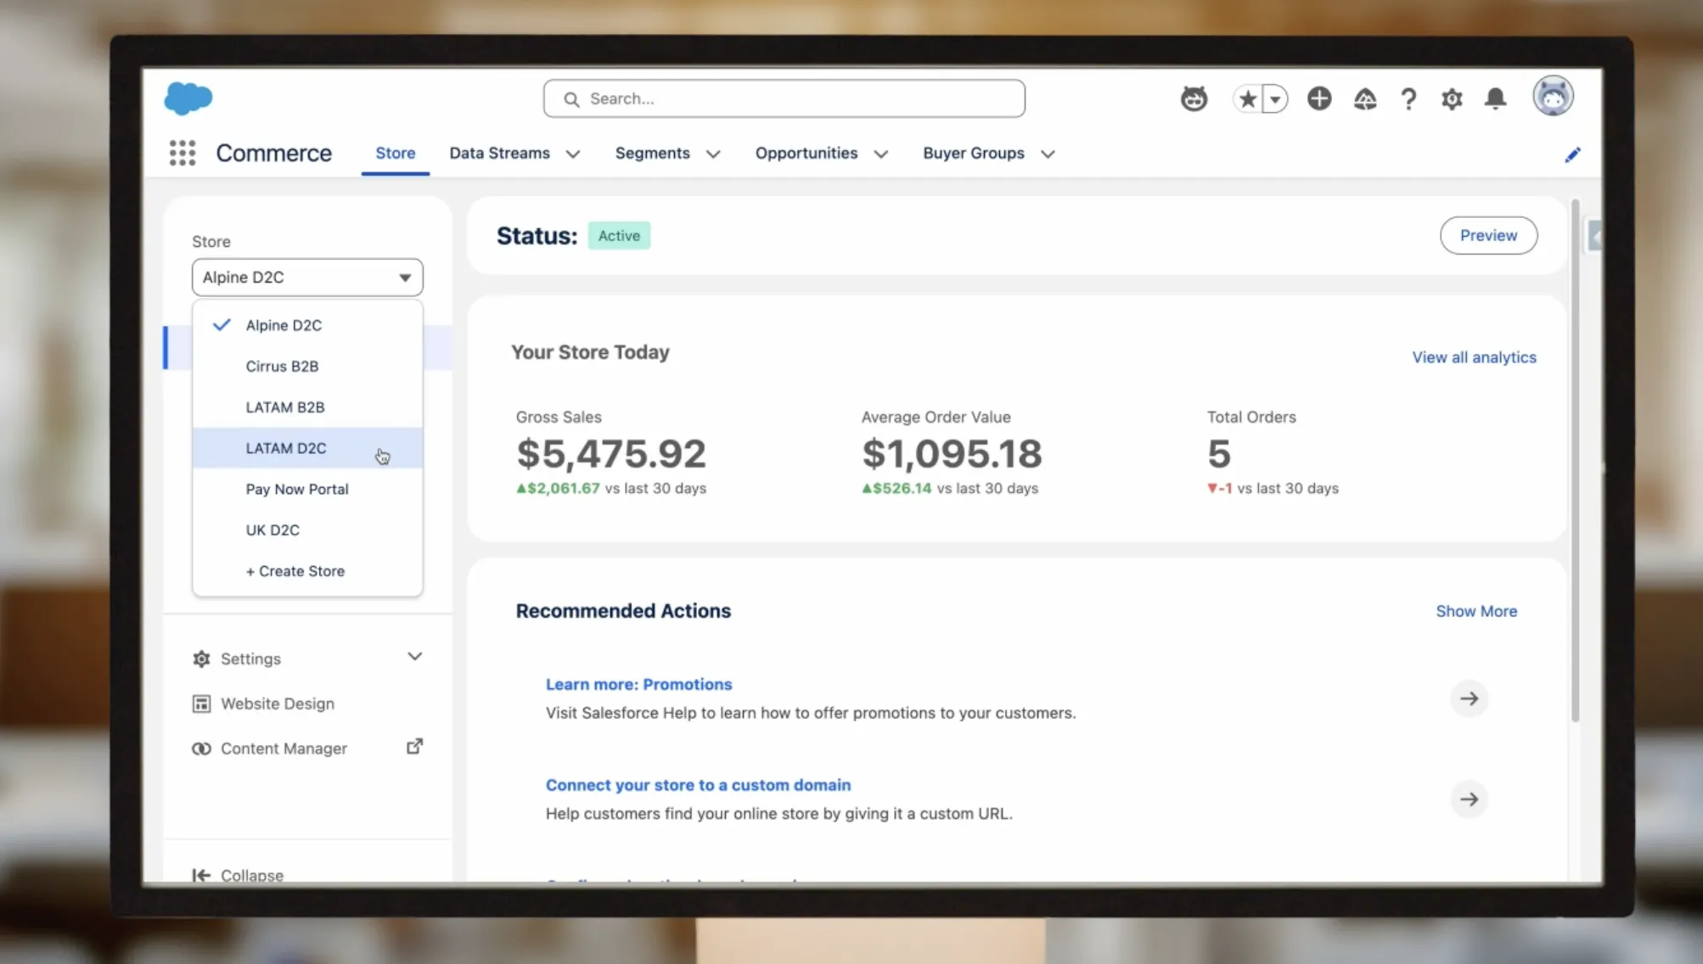Open the Opportunities tab

click(x=807, y=154)
